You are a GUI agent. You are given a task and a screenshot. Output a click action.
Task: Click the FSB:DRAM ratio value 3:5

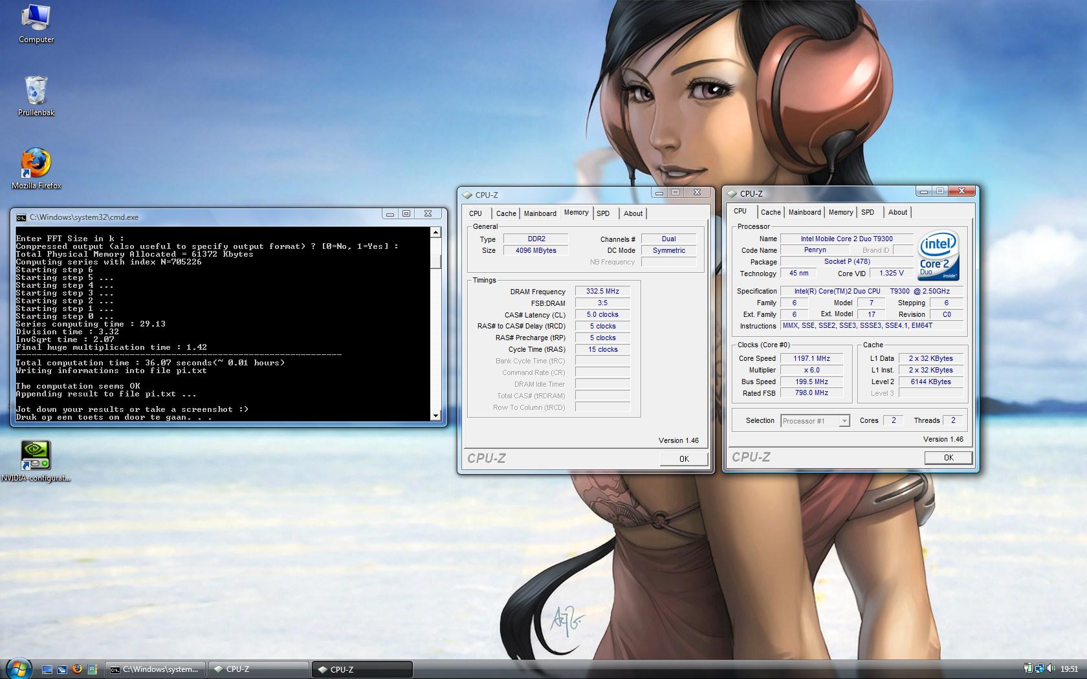[x=602, y=303]
